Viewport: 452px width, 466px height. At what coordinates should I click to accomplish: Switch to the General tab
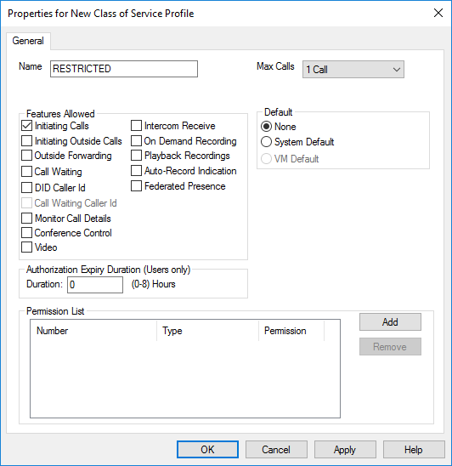[x=28, y=41]
